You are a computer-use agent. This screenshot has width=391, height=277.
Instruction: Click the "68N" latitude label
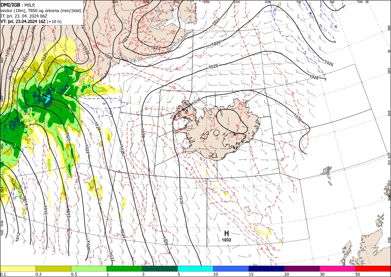(x=389, y=27)
